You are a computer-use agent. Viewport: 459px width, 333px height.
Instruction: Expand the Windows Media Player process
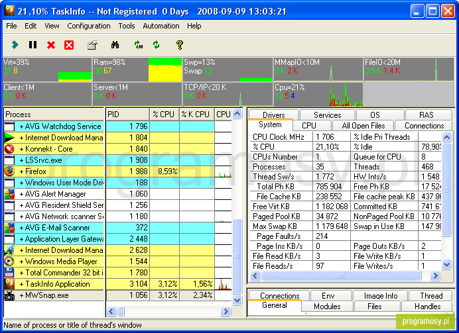point(21,262)
